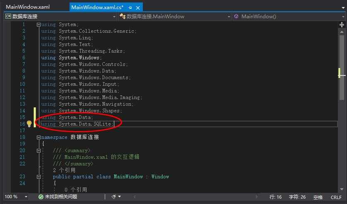Image resolution: width=347 pixels, height=204 pixels.
Task: Select the MainWindow.xaml.cs* tab
Action: pyautogui.click(x=97, y=7)
